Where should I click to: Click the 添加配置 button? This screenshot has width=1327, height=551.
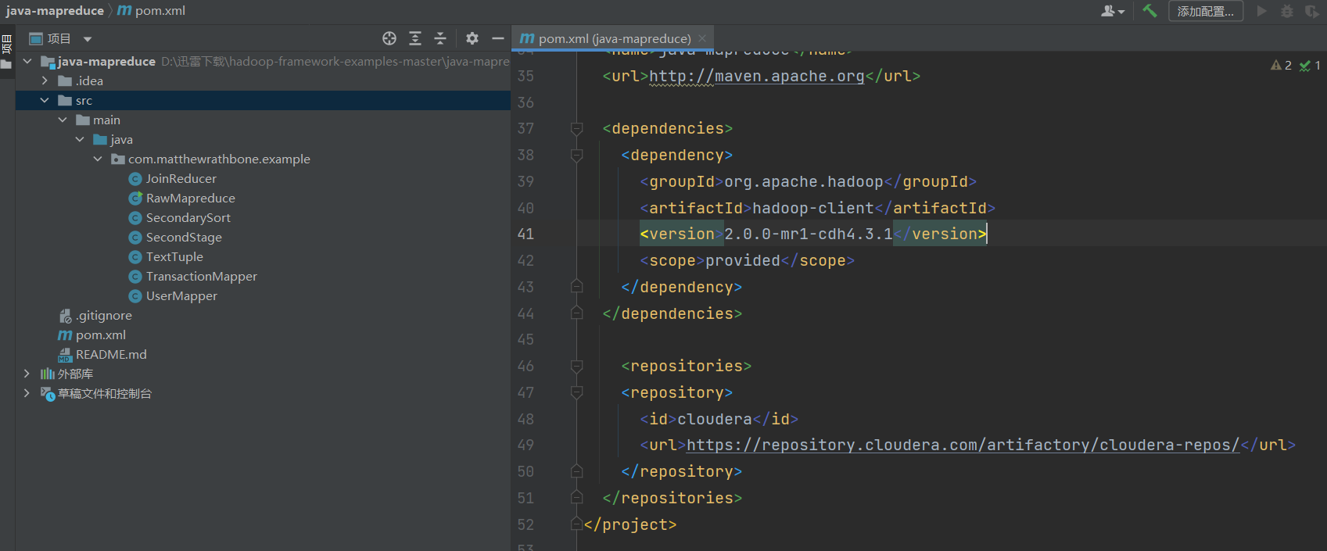pyautogui.click(x=1205, y=11)
